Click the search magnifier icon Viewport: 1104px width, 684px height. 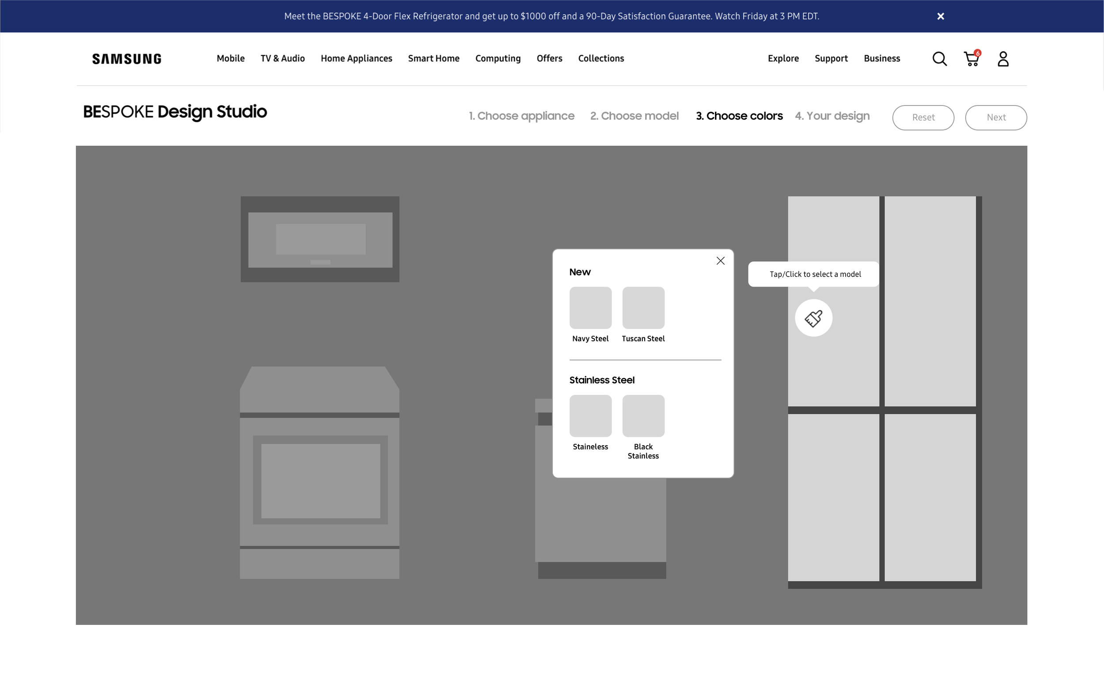point(939,59)
